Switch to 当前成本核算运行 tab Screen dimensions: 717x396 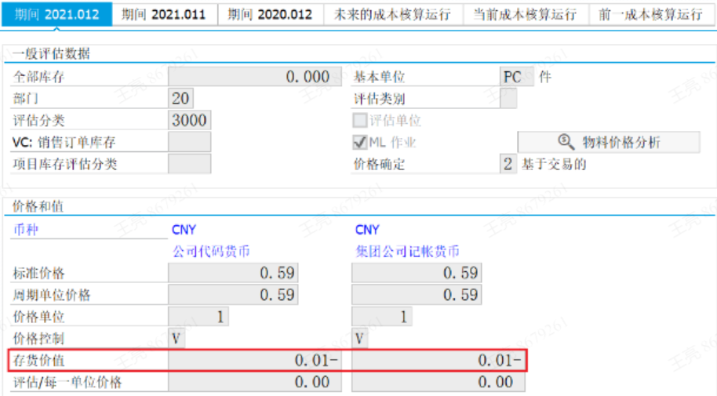[526, 14]
